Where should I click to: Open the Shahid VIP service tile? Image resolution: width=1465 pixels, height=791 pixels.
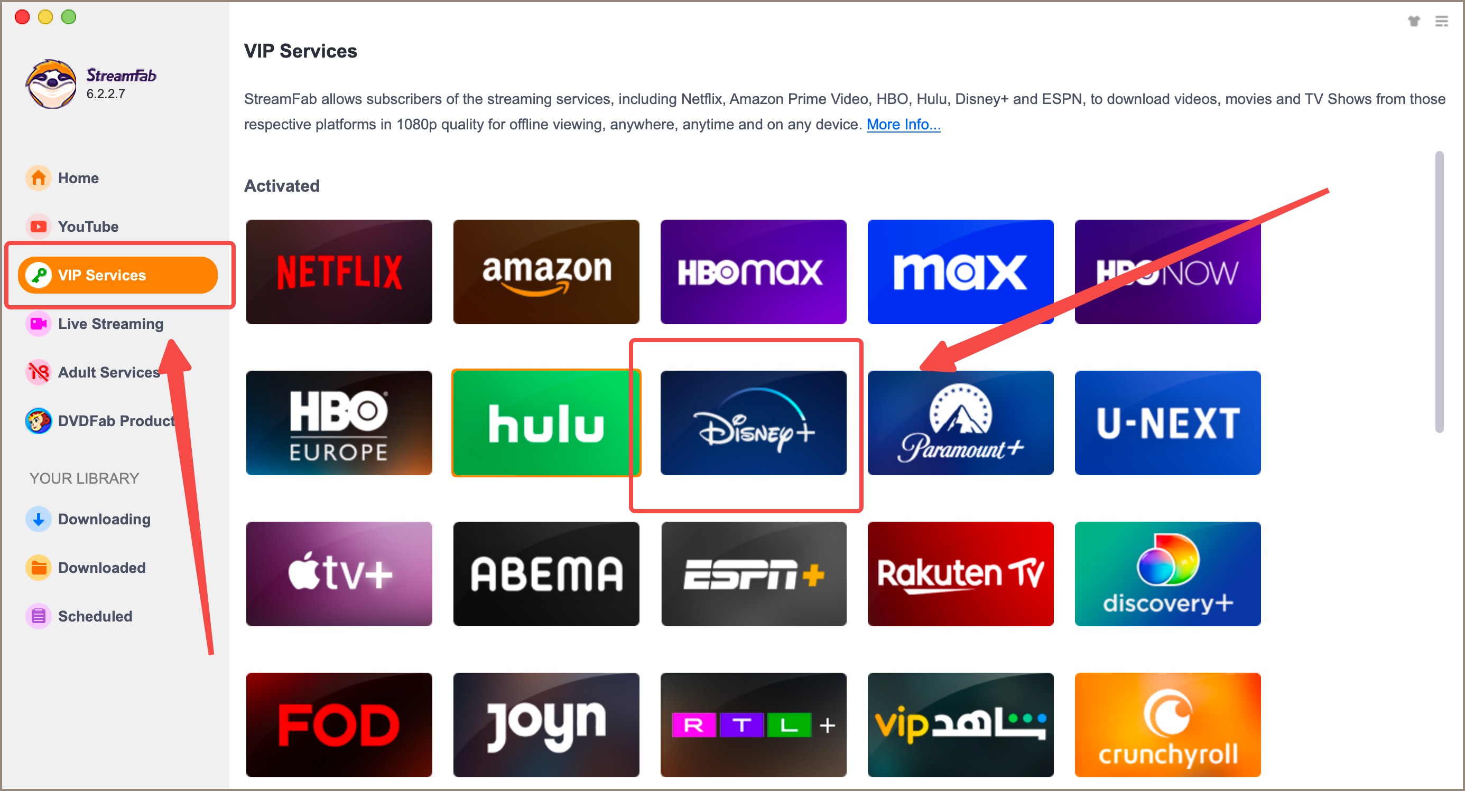coord(960,725)
